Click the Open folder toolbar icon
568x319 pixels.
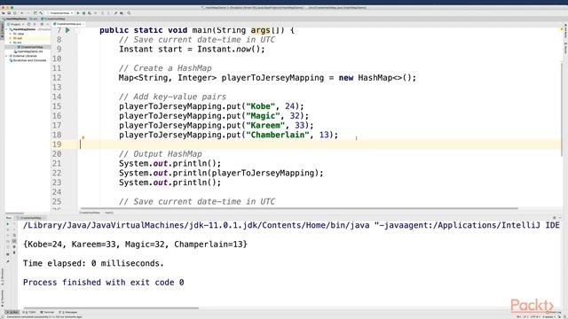[x=4, y=13]
